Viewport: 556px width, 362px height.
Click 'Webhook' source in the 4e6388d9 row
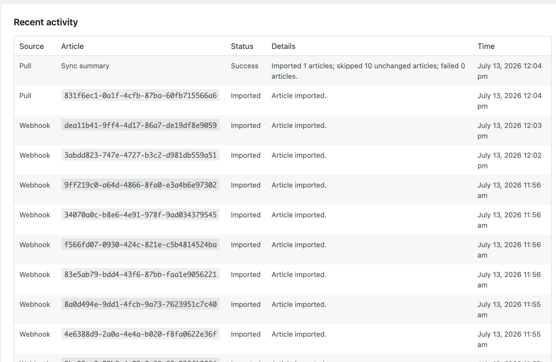click(35, 335)
